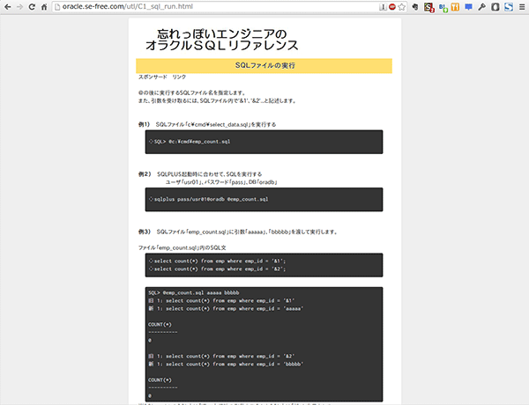
Task: Bookmark this page with the star icon
Action: (x=401, y=7)
